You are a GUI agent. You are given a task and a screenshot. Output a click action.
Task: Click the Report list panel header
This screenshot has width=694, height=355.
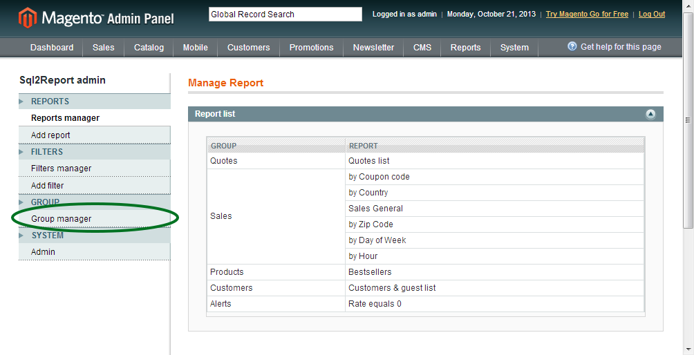pyautogui.click(x=426, y=114)
